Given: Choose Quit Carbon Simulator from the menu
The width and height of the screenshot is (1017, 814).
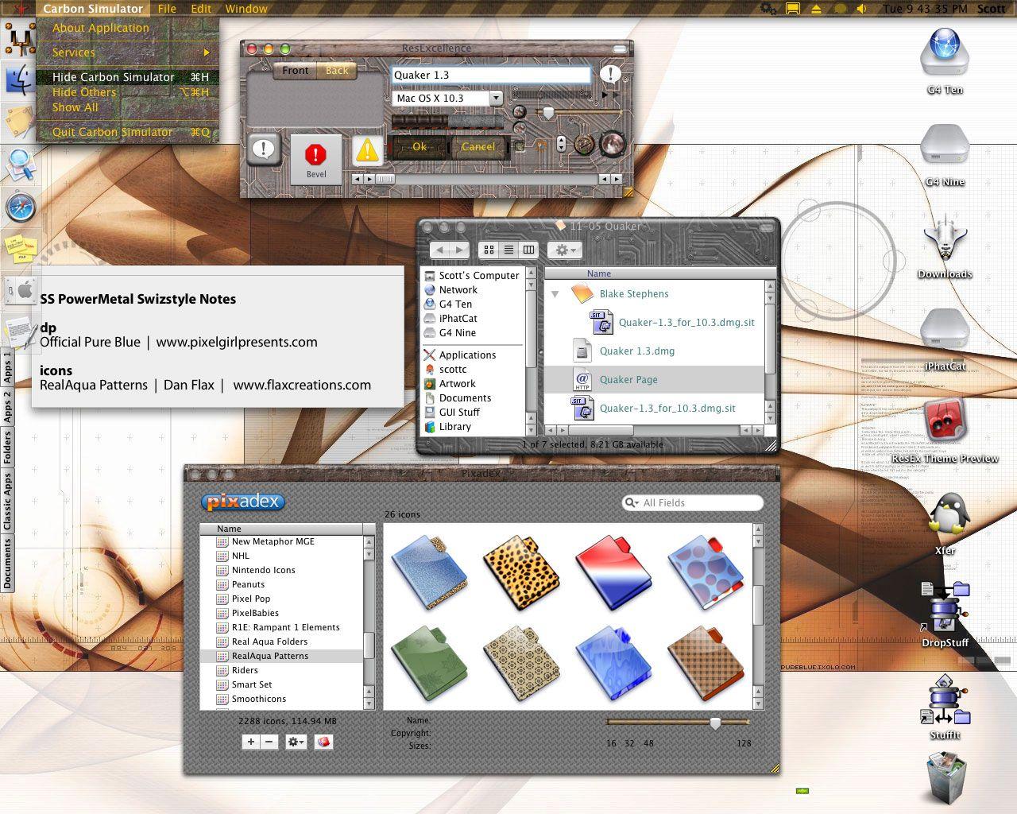Looking at the screenshot, I should [x=112, y=132].
